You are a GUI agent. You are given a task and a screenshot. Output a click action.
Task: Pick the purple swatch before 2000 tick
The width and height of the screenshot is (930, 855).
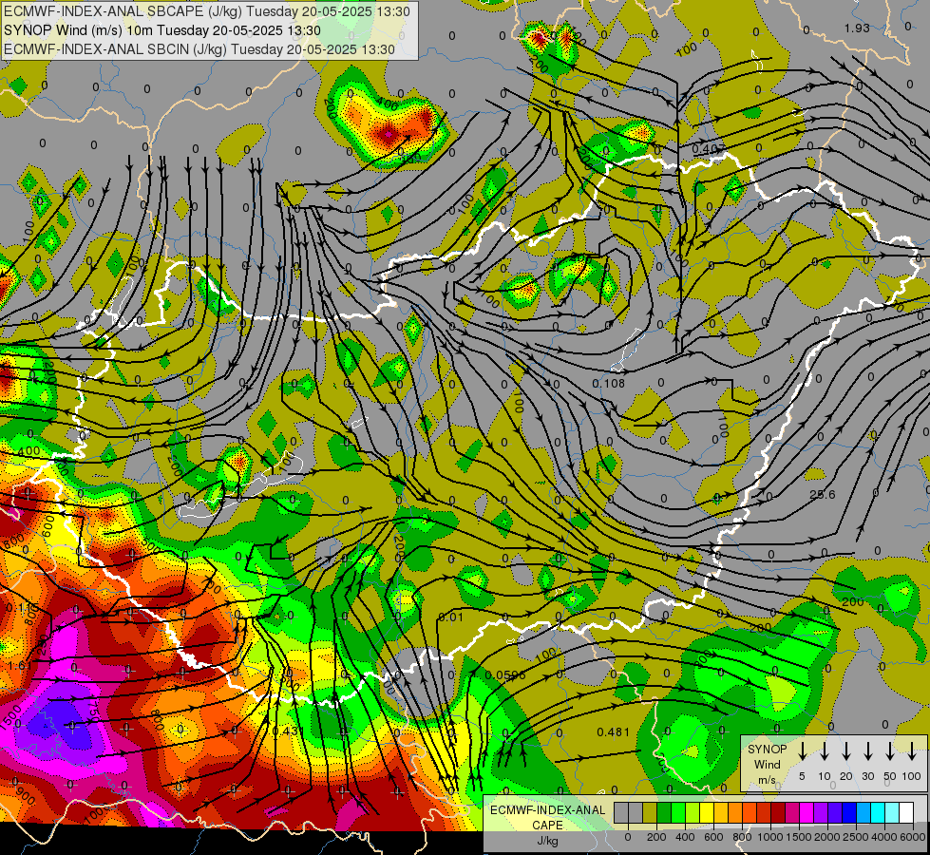[x=821, y=813]
